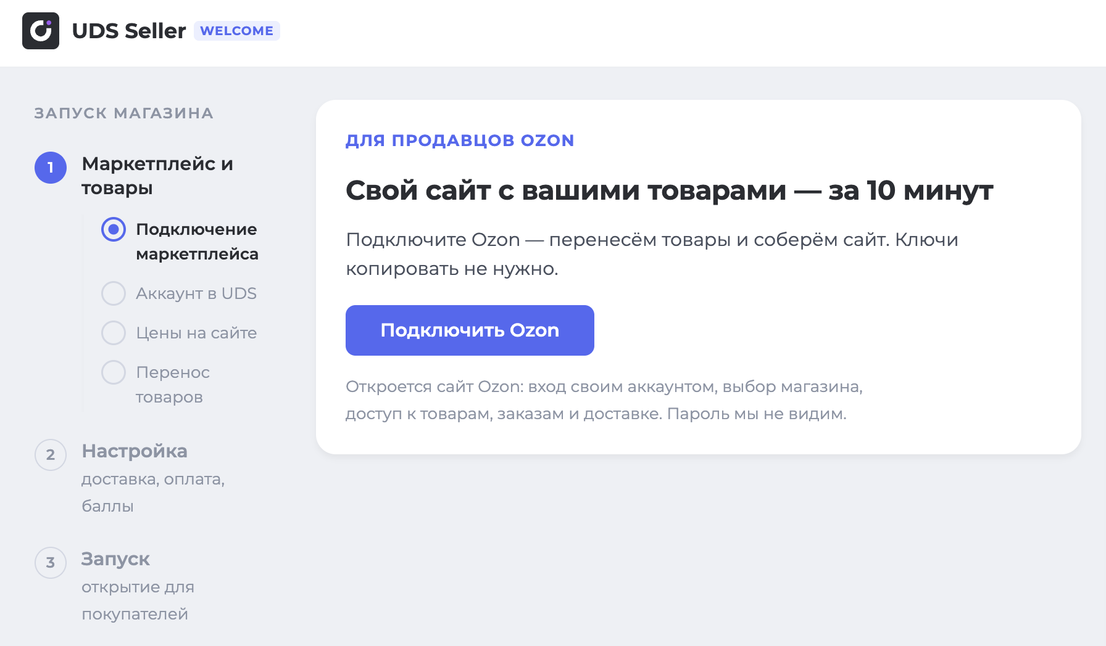Click subtitle открытие для покупателей
The width and height of the screenshot is (1106, 646).
click(x=138, y=600)
